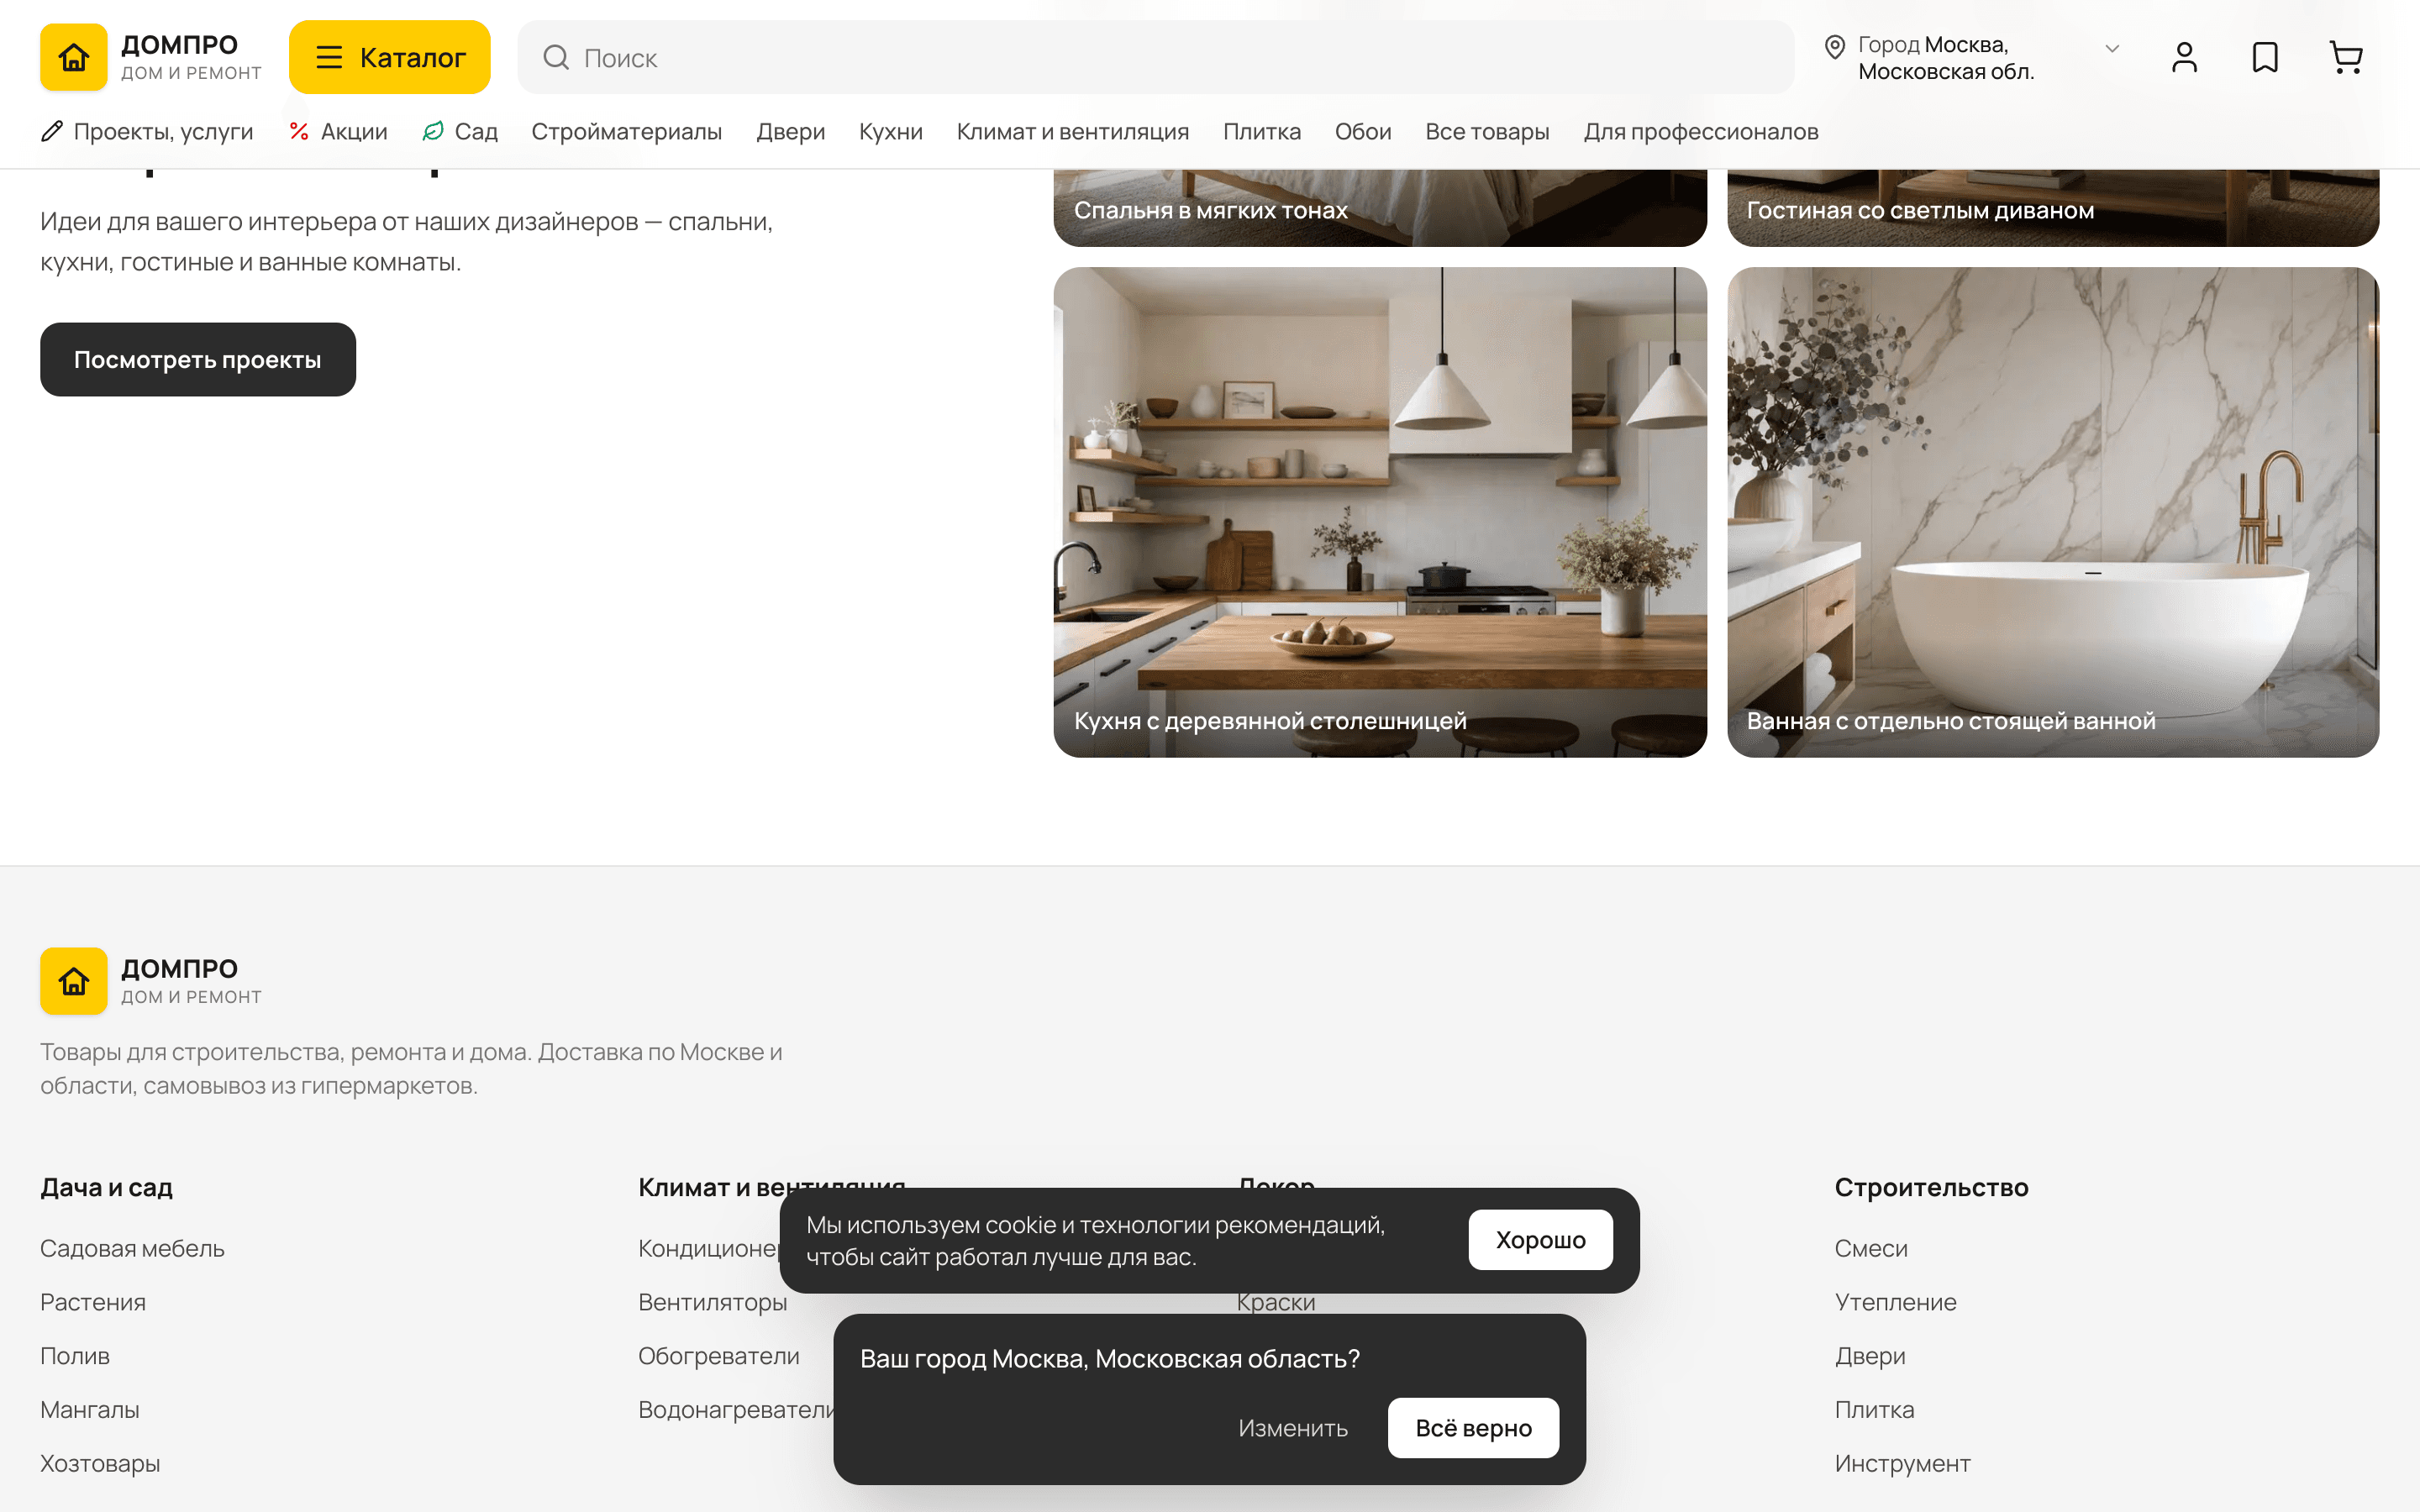The width and height of the screenshot is (2420, 1512).
Task: Open the user account icon
Action: [2184, 57]
